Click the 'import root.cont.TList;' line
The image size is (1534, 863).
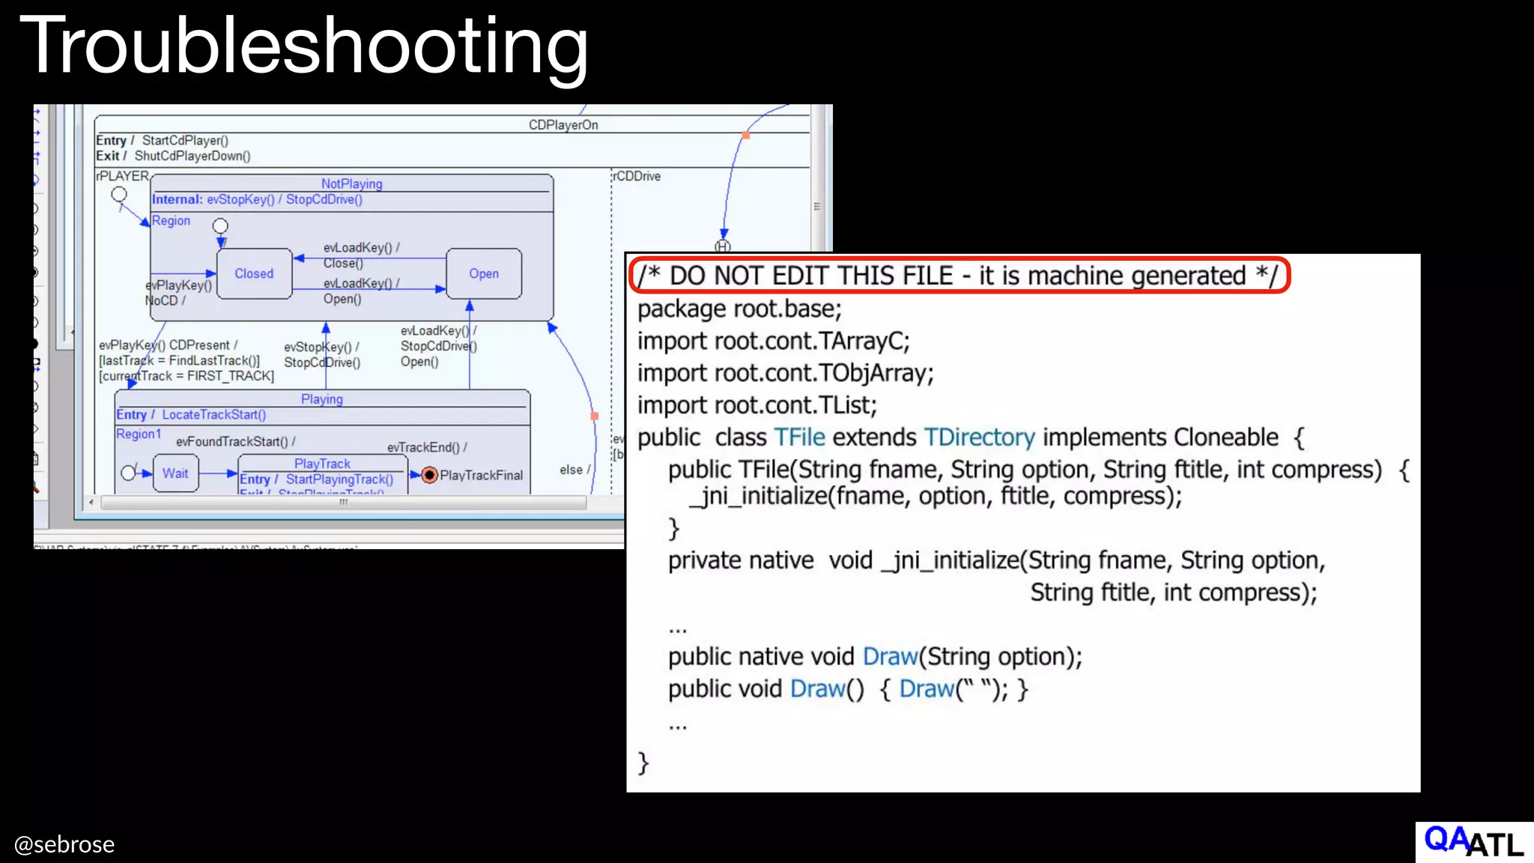click(x=757, y=405)
